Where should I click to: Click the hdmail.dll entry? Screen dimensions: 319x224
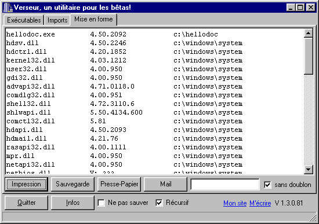point(27,138)
